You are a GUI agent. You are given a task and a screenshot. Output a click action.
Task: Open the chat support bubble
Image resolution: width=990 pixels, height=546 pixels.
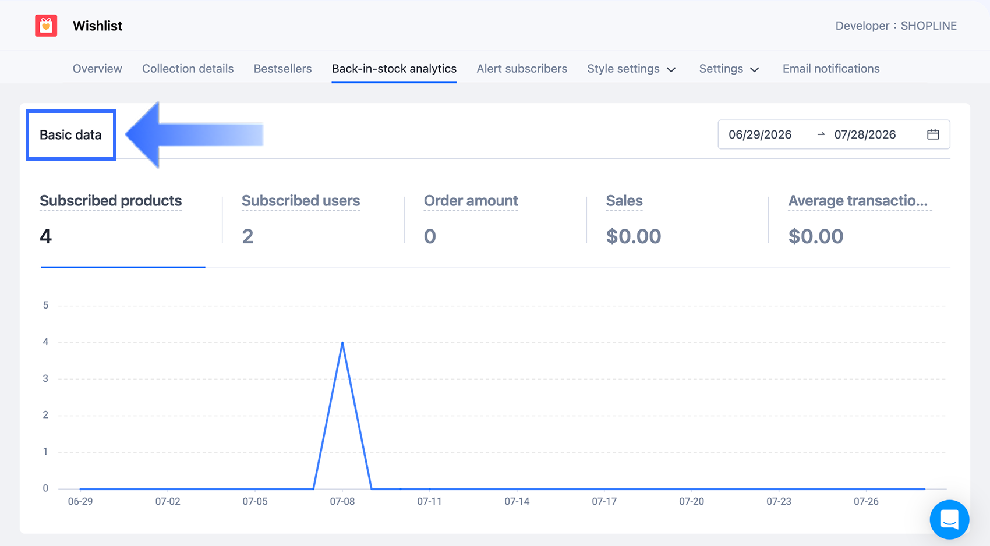pos(949,519)
